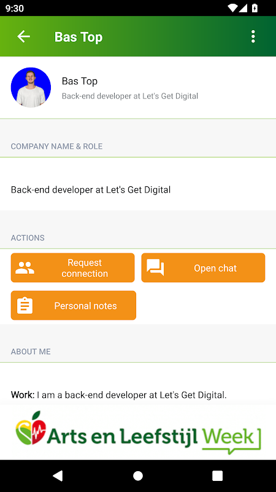This screenshot has height=492, width=276.
Task: Tap the battery icon in status bar
Action: click(255, 8)
